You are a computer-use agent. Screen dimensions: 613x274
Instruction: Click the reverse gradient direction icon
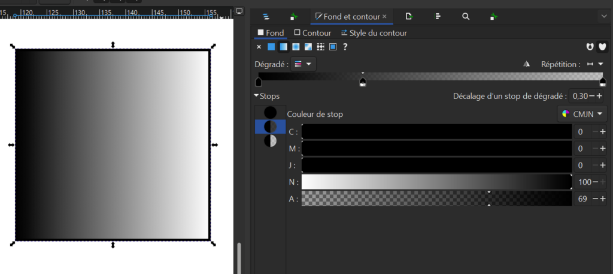(x=527, y=64)
